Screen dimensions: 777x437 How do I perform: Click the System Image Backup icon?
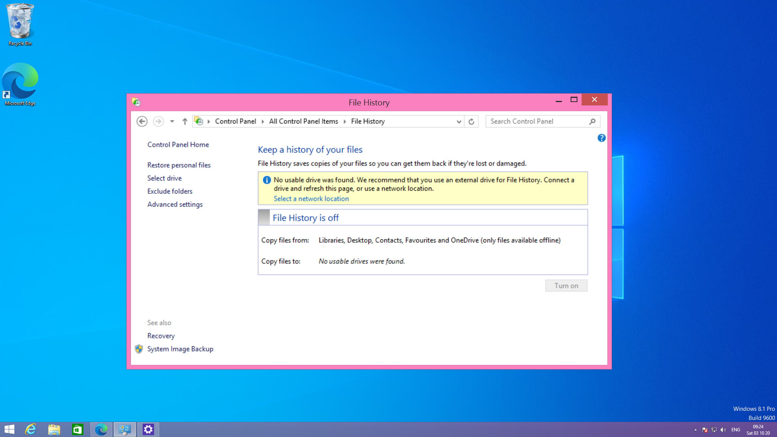coord(139,349)
